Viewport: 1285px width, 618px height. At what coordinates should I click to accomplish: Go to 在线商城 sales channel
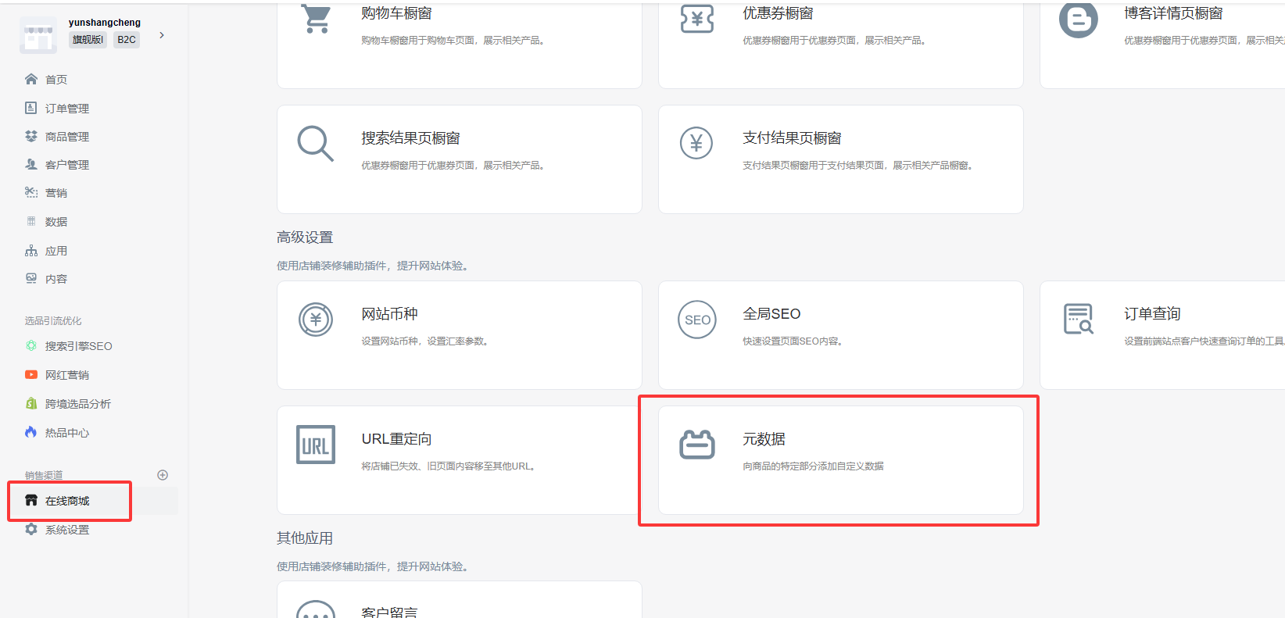pyautogui.click(x=67, y=501)
